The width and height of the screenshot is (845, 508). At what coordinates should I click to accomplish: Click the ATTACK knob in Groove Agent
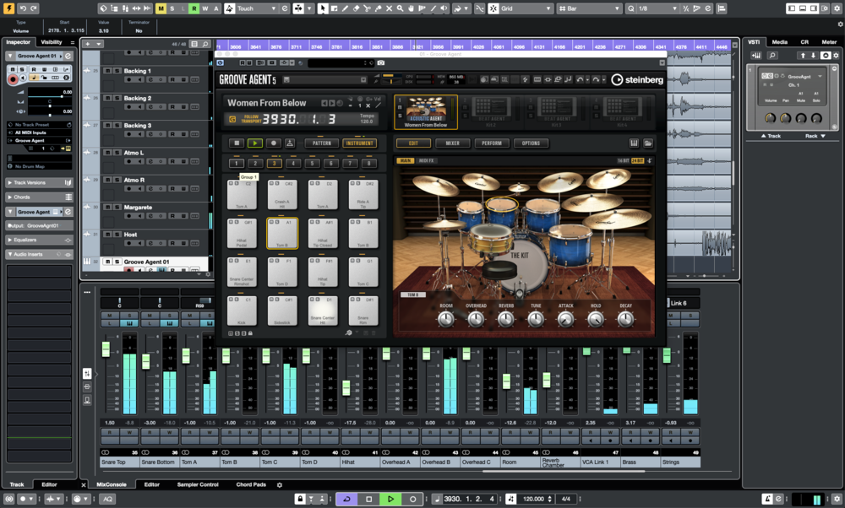point(564,318)
